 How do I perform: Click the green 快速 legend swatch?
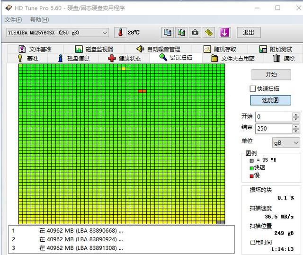251,168
